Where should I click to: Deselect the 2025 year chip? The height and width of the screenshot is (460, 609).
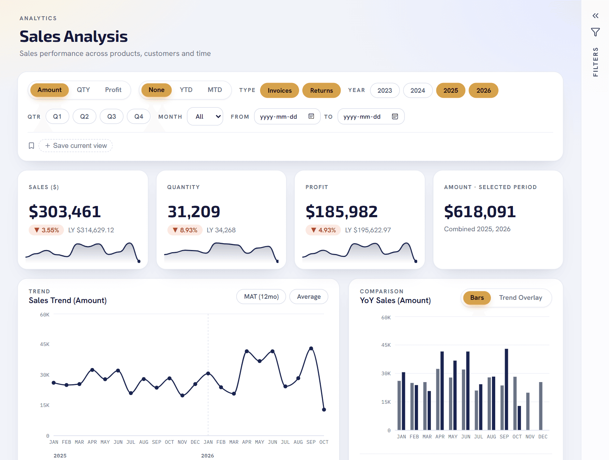pos(450,91)
